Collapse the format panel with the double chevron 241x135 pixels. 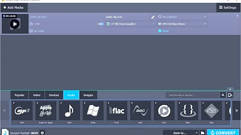click(x=230, y=89)
